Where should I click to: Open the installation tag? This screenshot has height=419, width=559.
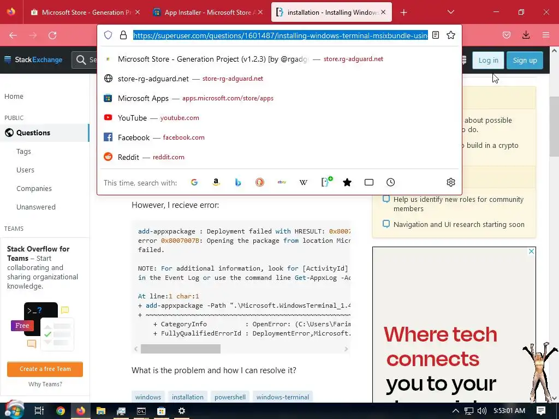[x=188, y=397]
